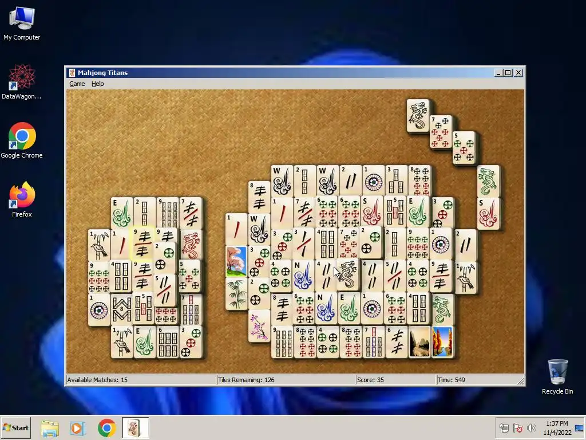Select the 6 character tile

396,341
